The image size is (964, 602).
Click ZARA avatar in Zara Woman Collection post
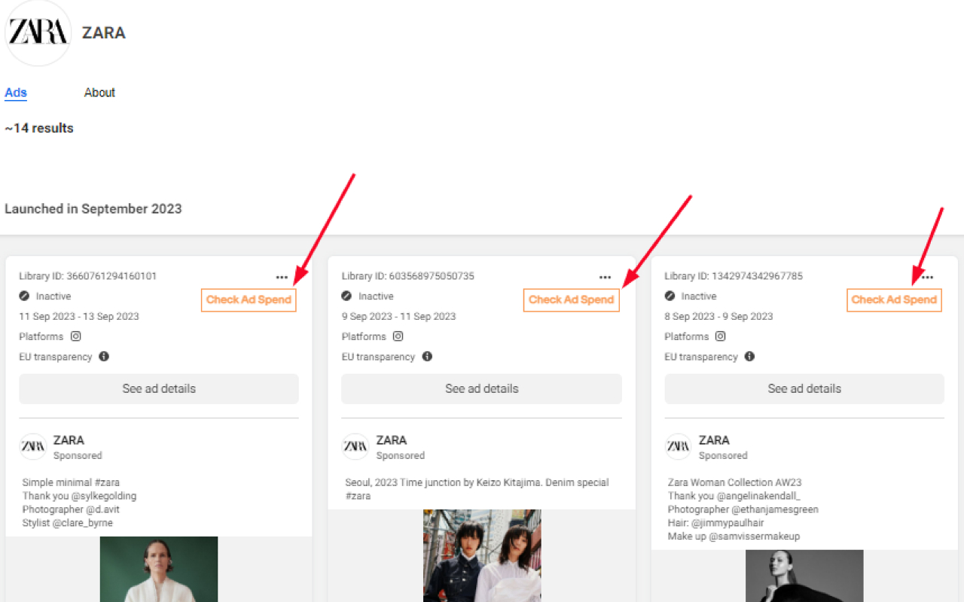click(678, 446)
